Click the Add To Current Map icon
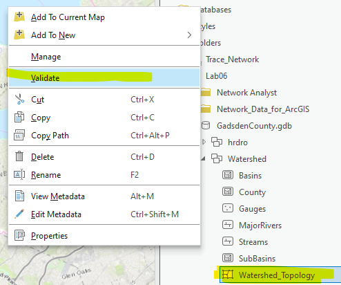The height and width of the screenshot is (285, 341). [19, 17]
